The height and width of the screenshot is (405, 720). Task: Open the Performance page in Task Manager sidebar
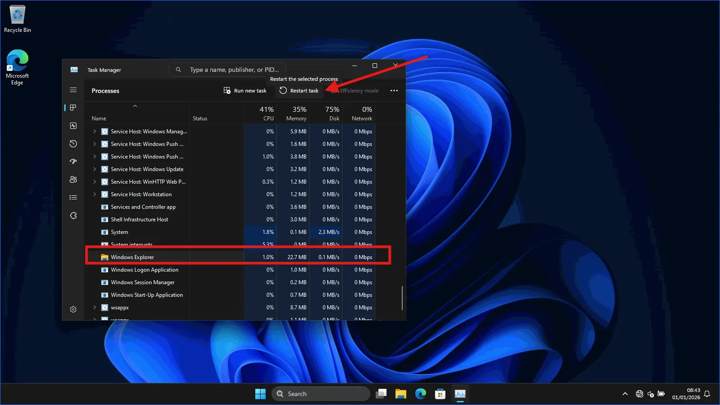(x=73, y=126)
